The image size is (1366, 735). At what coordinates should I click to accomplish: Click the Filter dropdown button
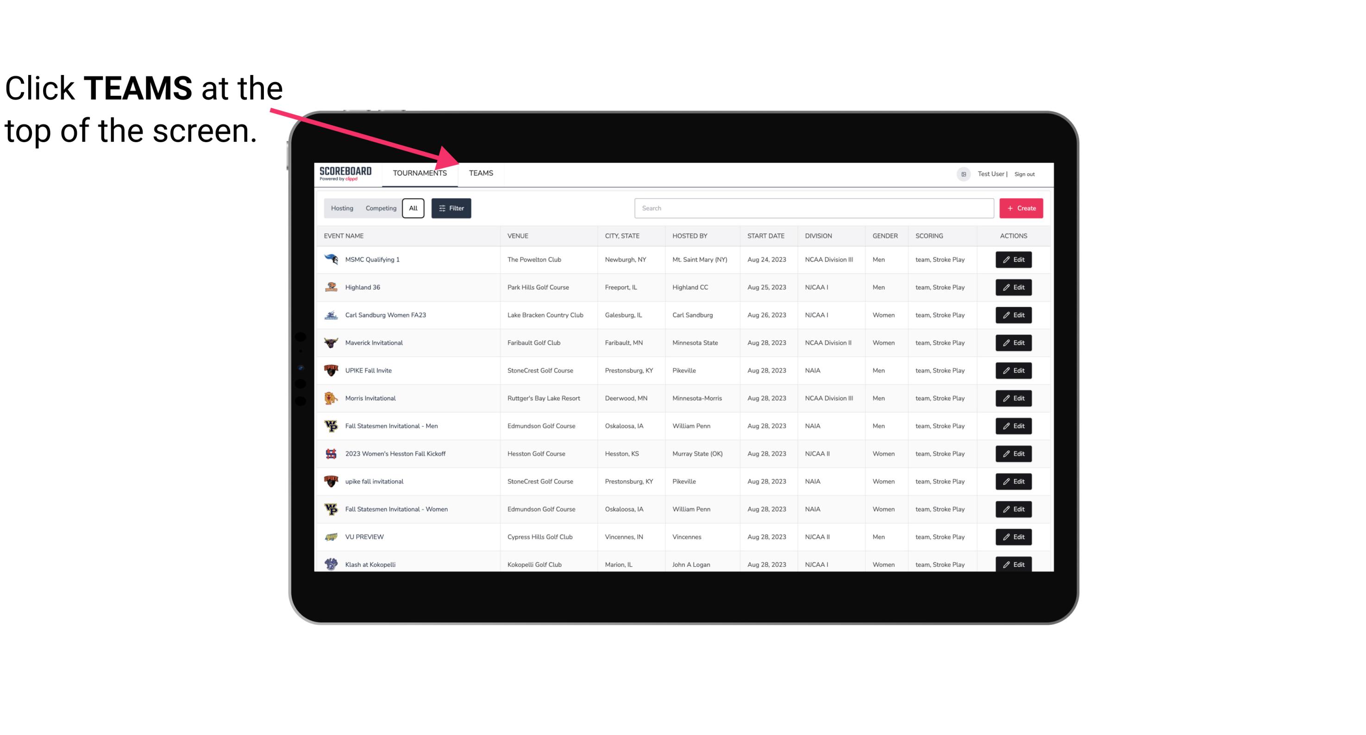coord(451,208)
